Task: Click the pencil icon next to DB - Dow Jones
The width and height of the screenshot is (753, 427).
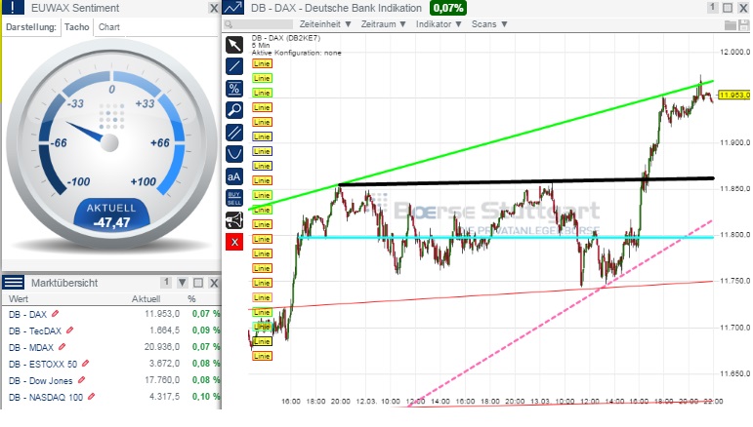Action: click(x=82, y=380)
